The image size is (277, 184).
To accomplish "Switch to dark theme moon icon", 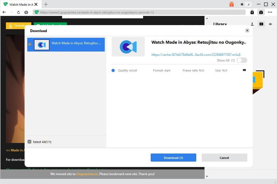I will click(248, 4).
